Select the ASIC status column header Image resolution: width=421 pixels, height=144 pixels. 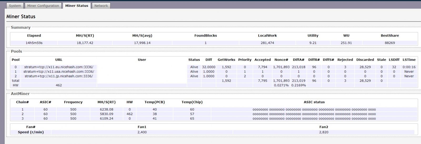pyautogui.click(x=314, y=102)
